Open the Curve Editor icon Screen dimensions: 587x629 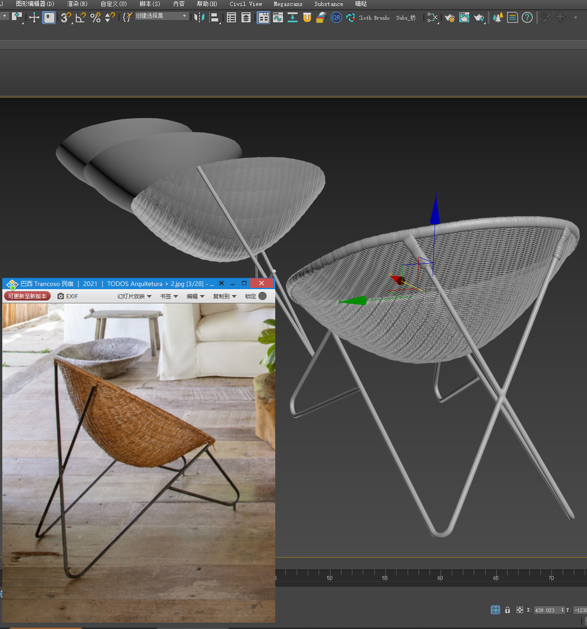(x=278, y=18)
